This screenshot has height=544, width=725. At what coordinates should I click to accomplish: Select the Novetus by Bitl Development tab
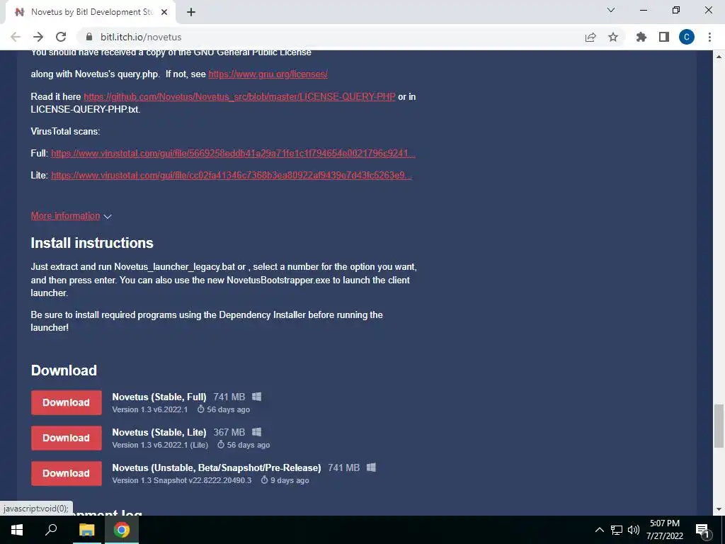[x=90, y=12]
